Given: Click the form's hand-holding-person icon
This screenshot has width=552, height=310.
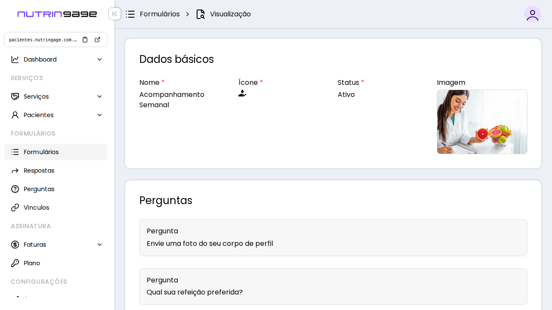Looking at the screenshot, I should (242, 93).
